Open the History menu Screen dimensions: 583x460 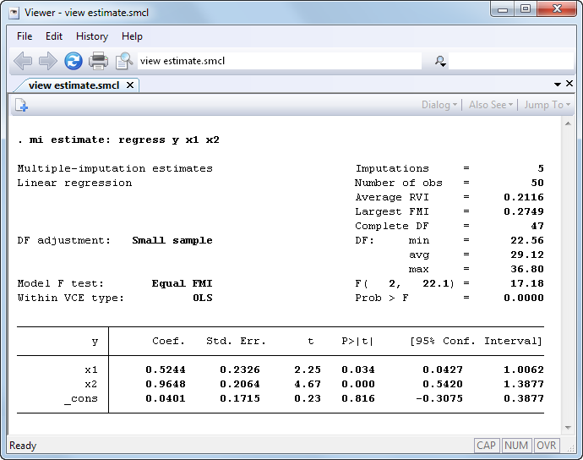91,36
